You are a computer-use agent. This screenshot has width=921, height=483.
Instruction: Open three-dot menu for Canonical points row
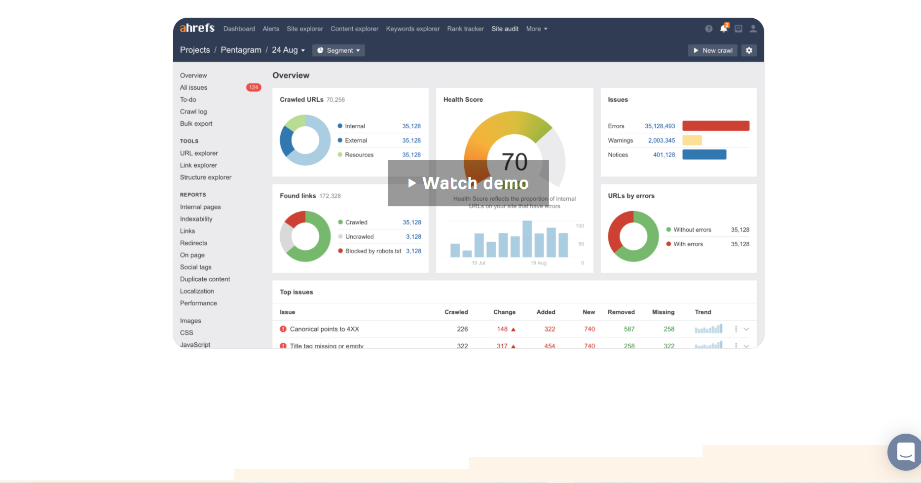(736, 329)
